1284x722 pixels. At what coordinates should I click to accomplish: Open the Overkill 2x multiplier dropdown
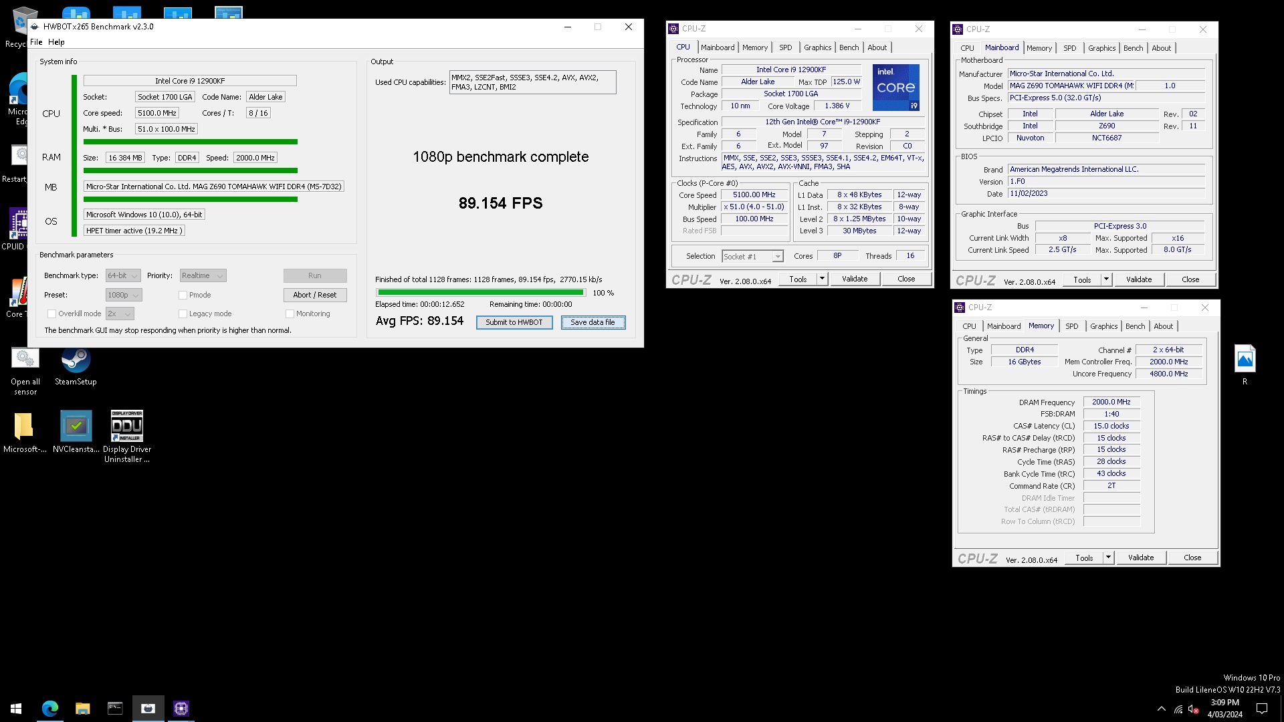120,314
